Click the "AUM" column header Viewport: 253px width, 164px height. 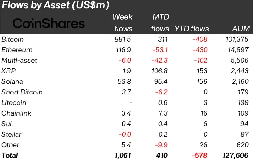click(x=240, y=29)
